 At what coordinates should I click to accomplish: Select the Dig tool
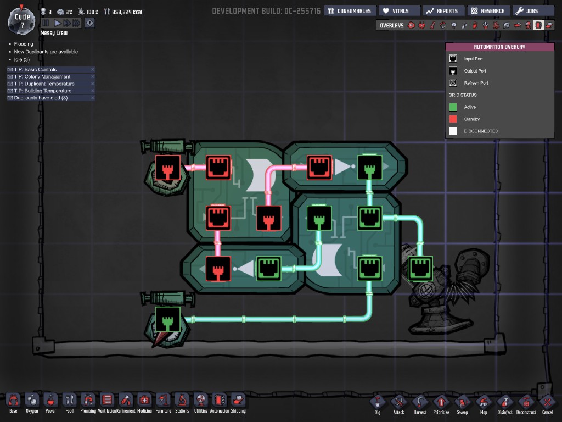point(377,403)
